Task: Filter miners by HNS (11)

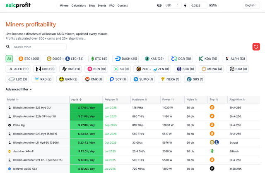Action: click(x=70, y=69)
